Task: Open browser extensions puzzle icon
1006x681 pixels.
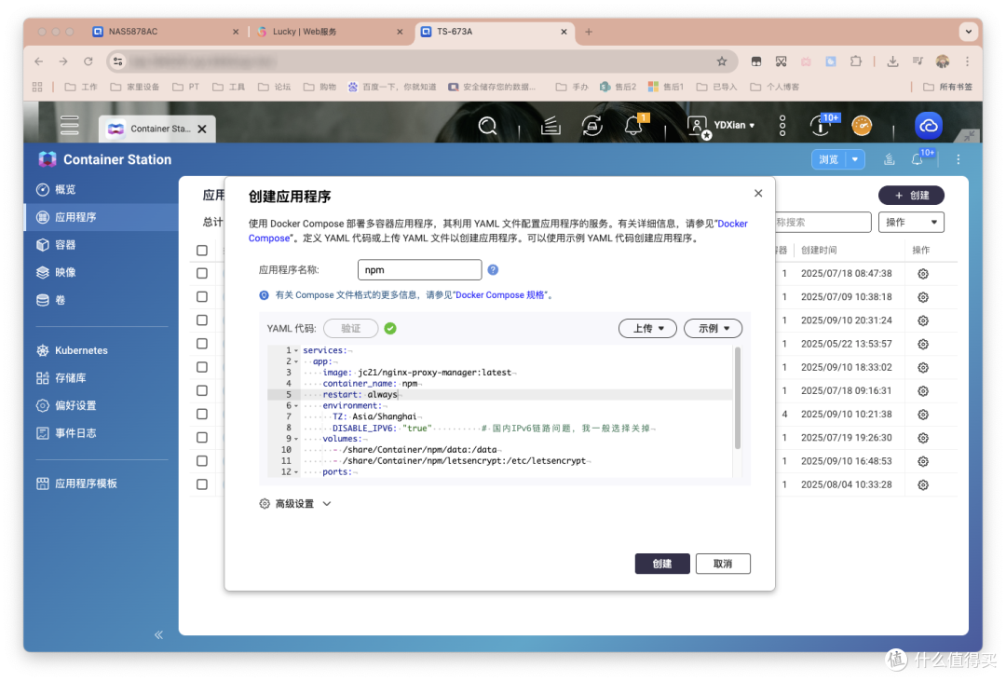Action: (x=856, y=61)
